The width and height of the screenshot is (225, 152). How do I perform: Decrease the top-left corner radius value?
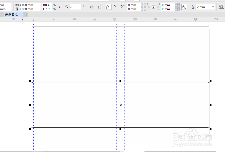[x=142, y=5]
